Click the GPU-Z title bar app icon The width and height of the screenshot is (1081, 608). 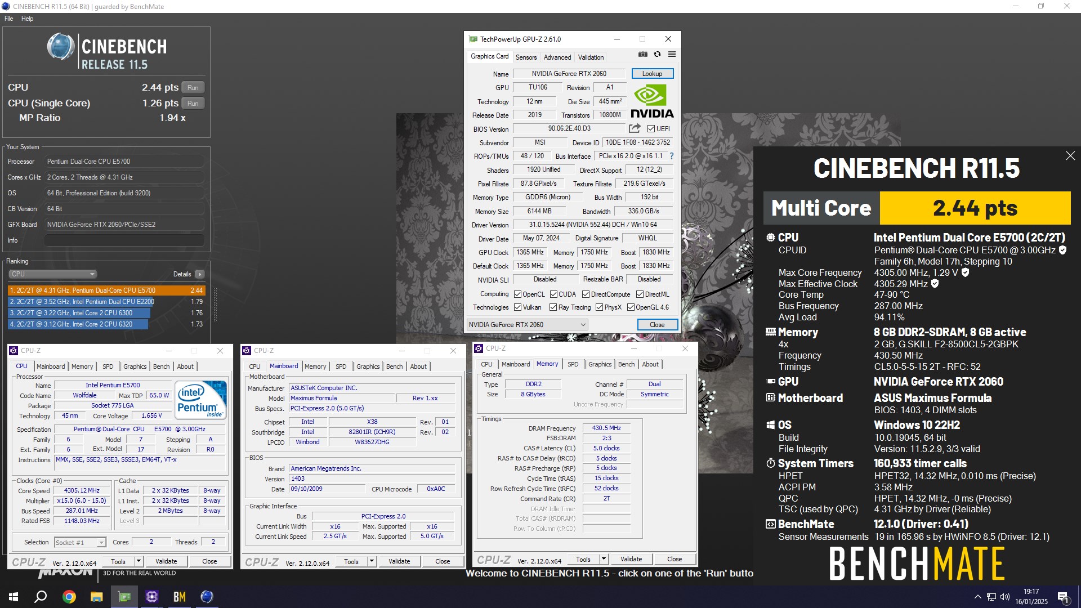(x=473, y=39)
